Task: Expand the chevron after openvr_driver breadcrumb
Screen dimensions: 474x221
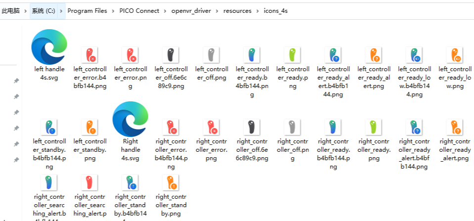Action: pos(218,11)
